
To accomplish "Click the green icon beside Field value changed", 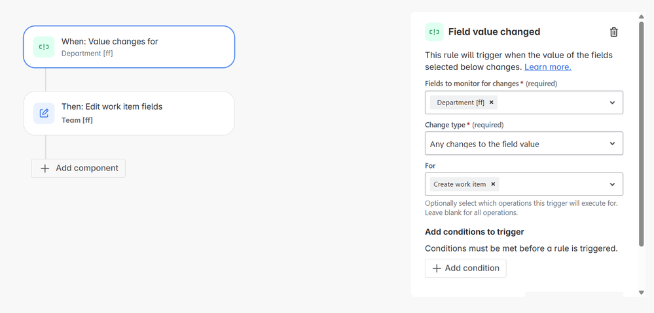I will [x=434, y=32].
